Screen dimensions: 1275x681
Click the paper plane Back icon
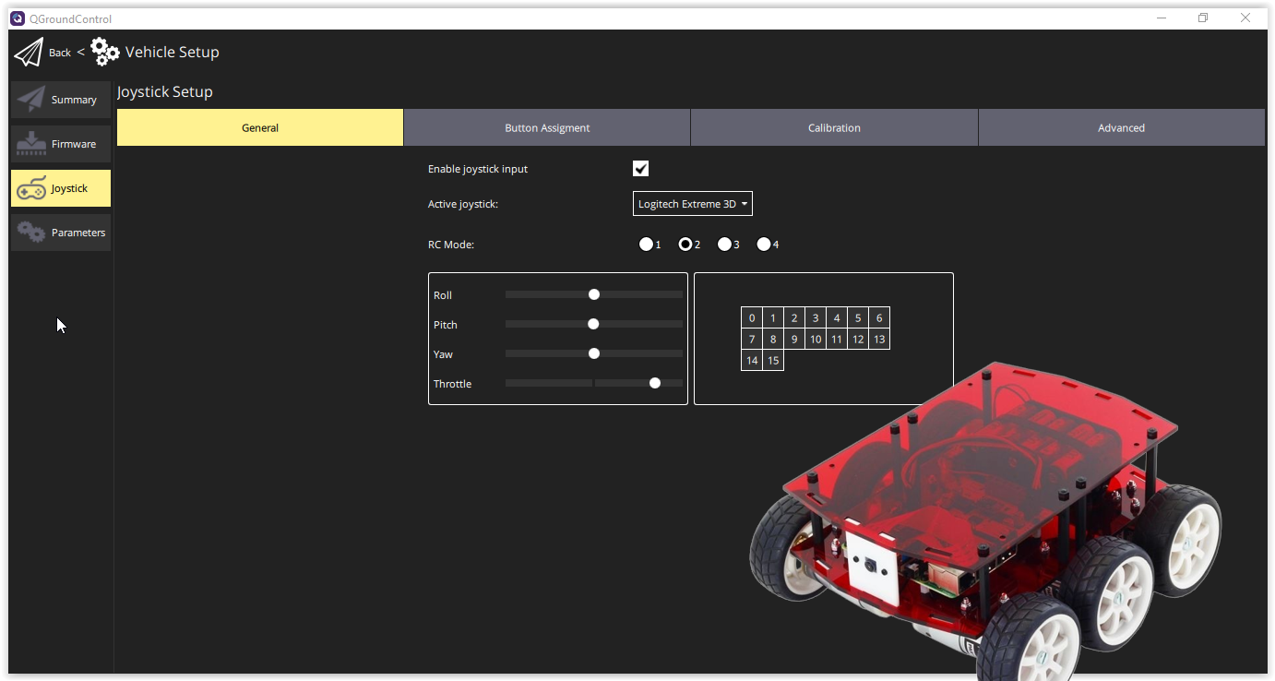point(29,52)
